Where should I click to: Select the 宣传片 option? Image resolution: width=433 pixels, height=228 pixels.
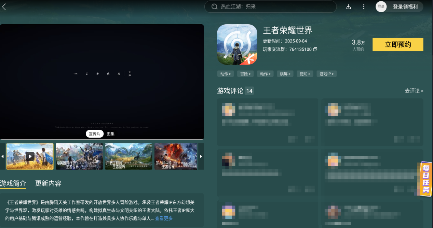pyautogui.click(x=94, y=134)
